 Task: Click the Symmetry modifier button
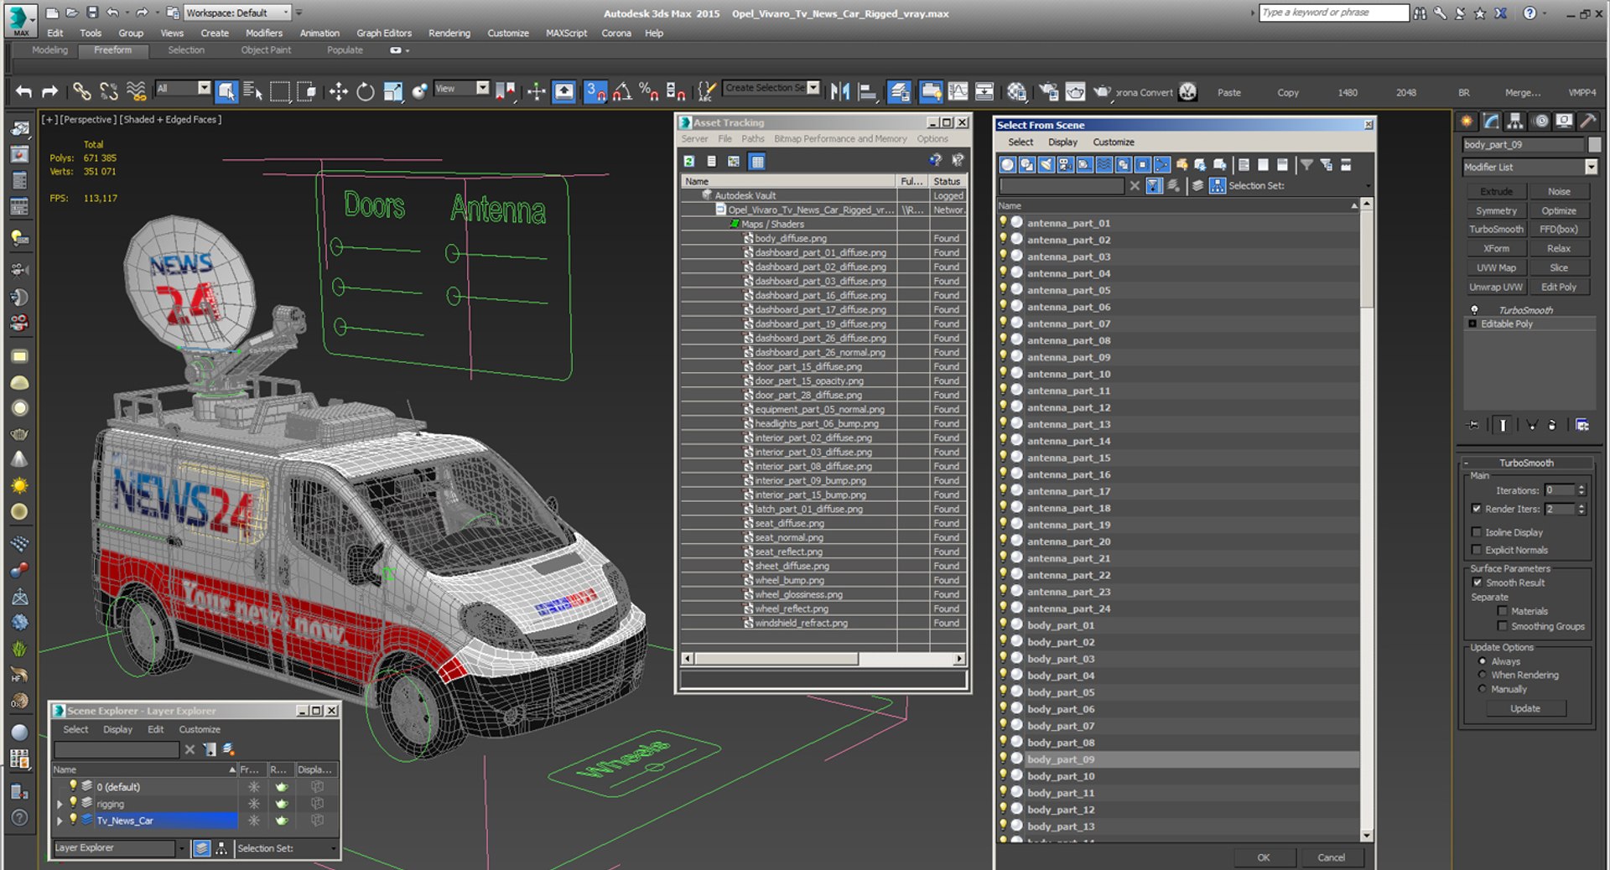click(1496, 211)
